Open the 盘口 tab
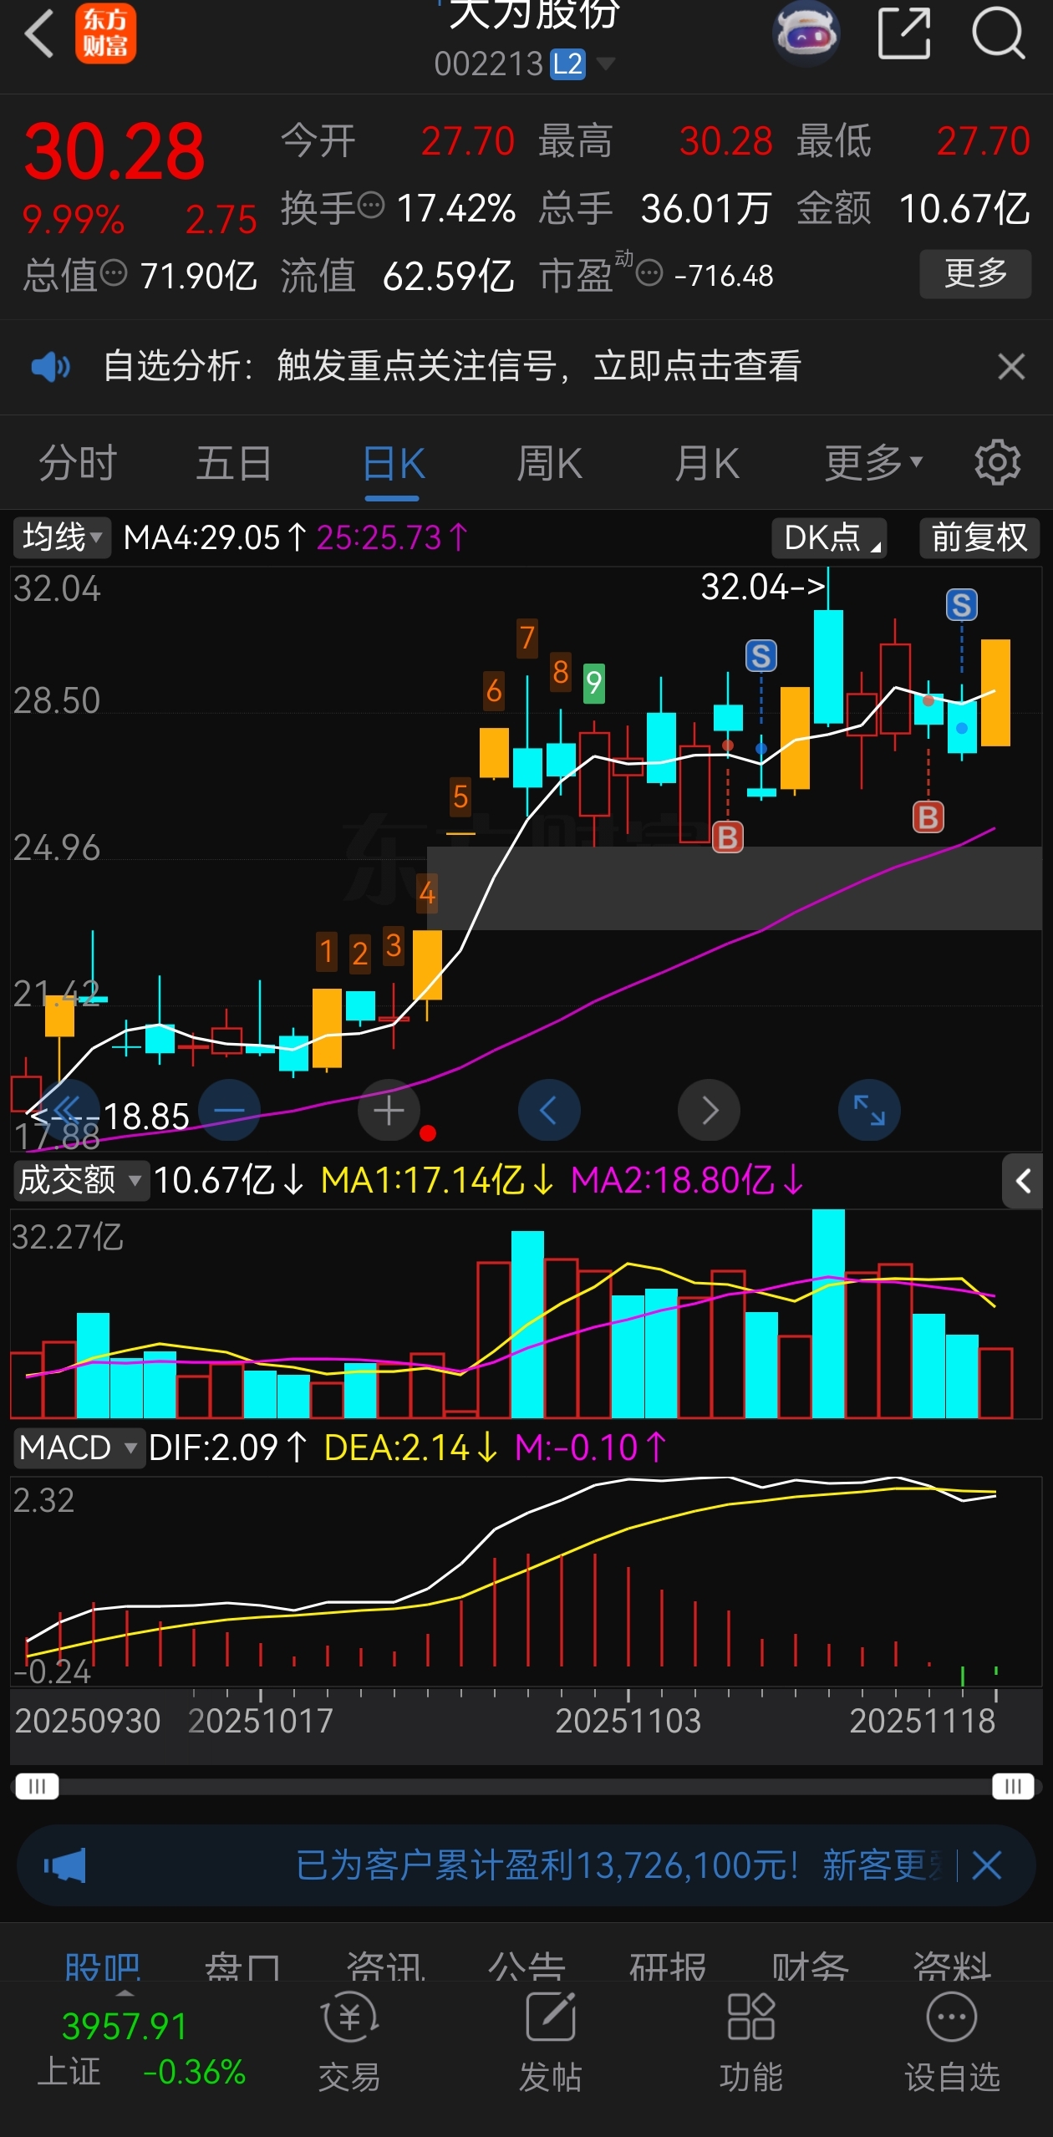 [242, 1967]
